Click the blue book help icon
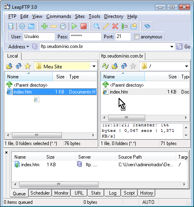Screen dimensions: 194x207 [147, 26]
